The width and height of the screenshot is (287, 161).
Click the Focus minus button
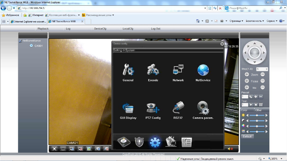[x=263, y=81]
